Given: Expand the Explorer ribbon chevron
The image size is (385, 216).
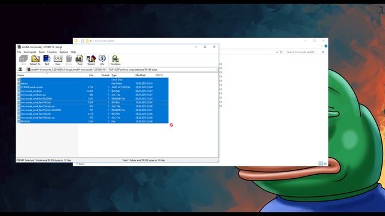Looking at the screenshot, I should [321, 46].
